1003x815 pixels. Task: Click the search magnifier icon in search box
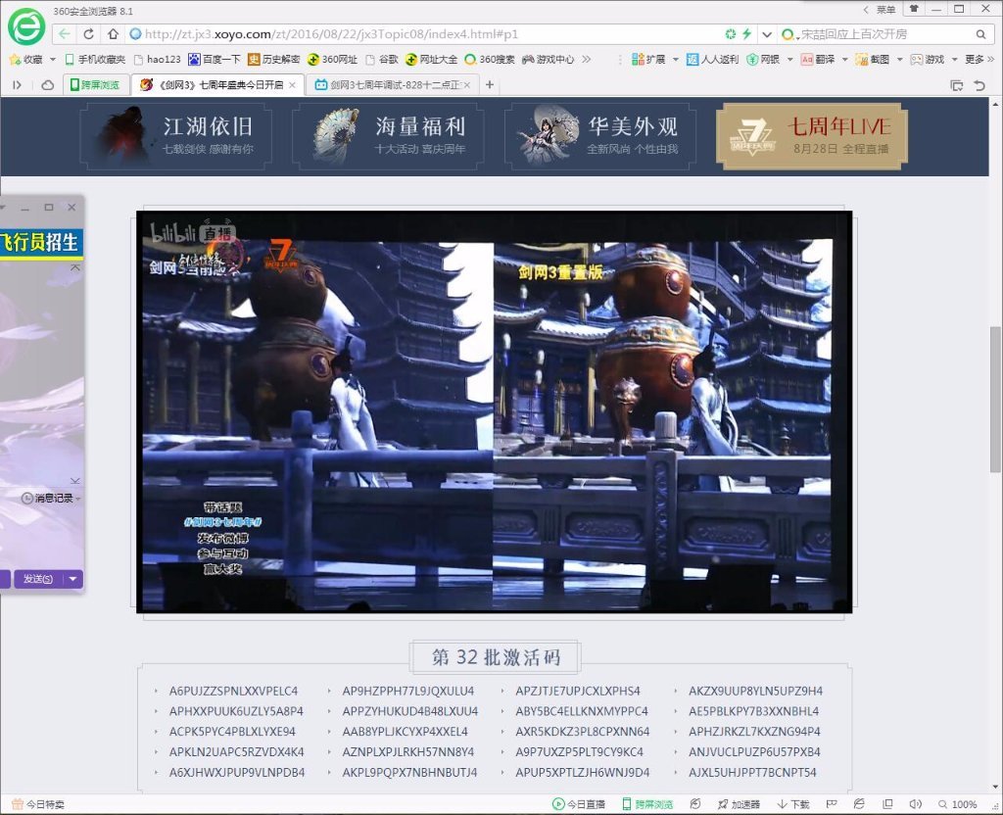[980, 34]
